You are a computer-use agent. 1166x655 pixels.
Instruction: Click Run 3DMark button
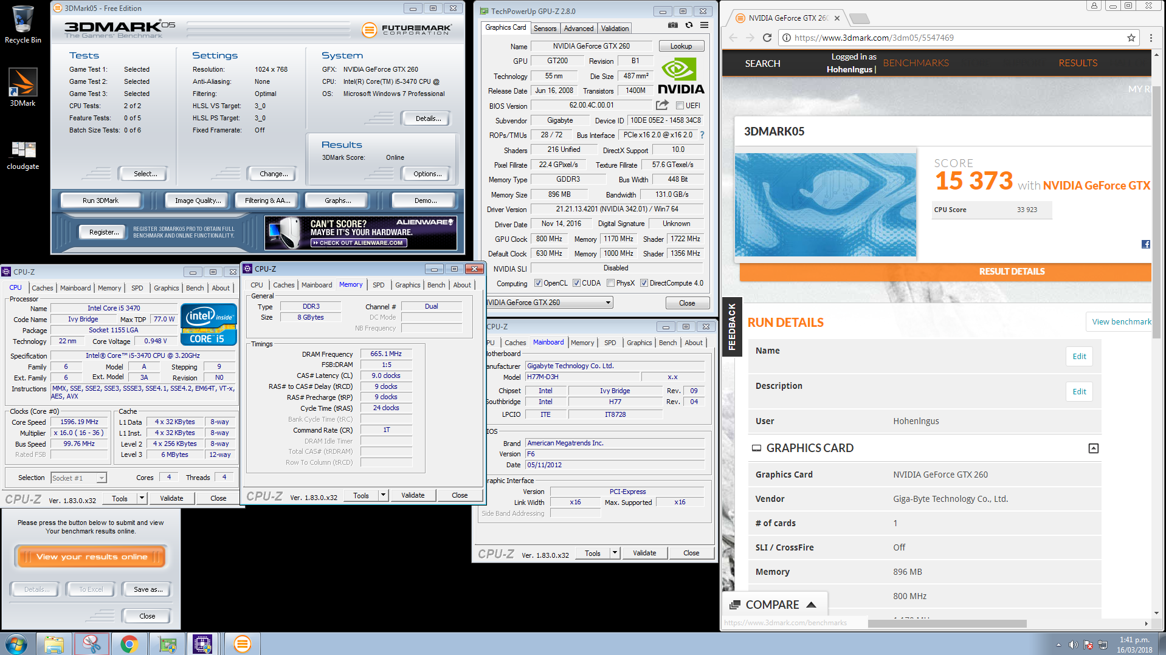pyautogui.click(x=100, y=201)
